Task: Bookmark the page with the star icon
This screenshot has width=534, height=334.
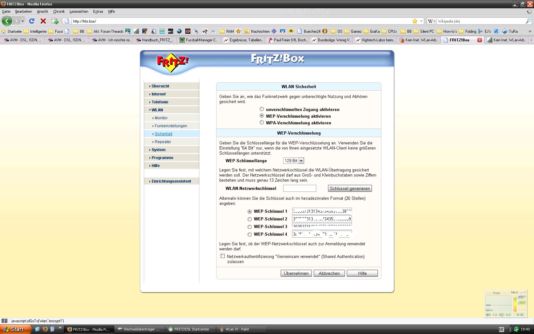Action: point(415,21)
